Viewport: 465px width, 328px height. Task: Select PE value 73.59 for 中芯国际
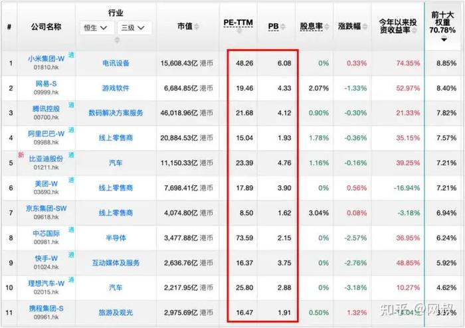pyautogui.click(x=244, y=238)
